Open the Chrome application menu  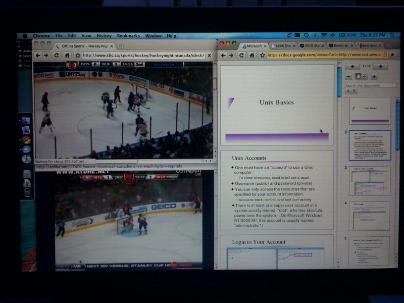coord(41,36)
